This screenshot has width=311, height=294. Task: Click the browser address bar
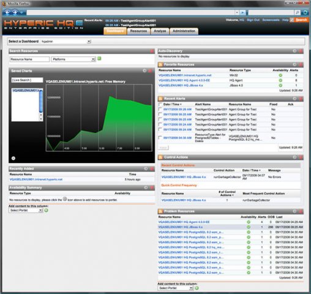point(130,12)
